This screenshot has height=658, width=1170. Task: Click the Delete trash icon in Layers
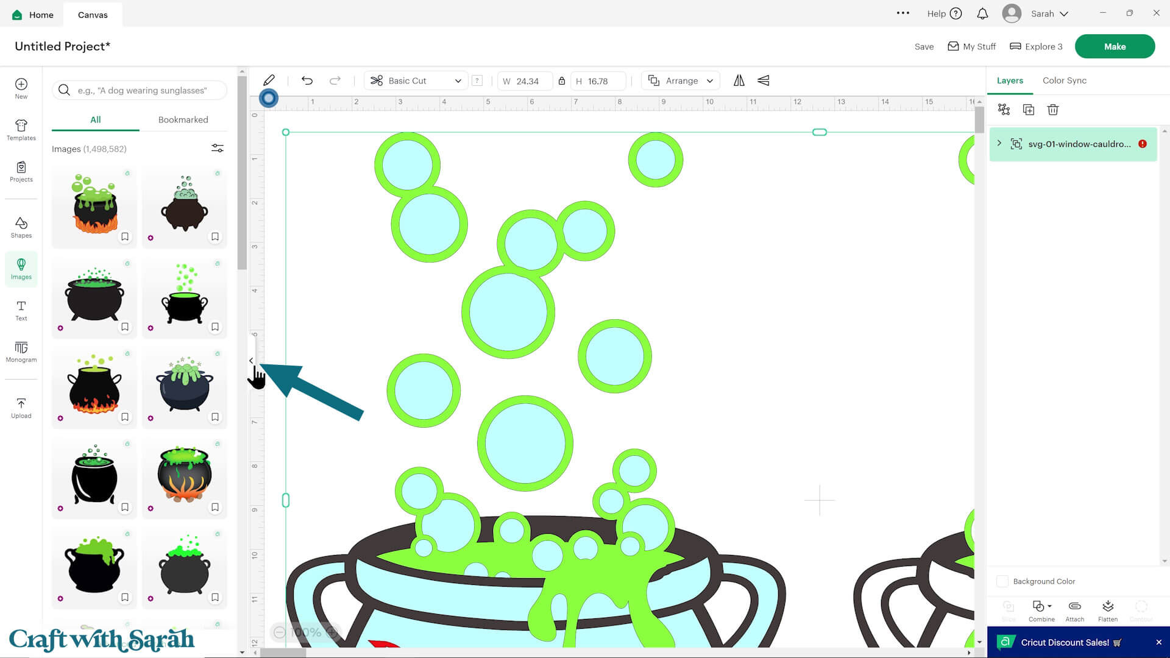1052,110
